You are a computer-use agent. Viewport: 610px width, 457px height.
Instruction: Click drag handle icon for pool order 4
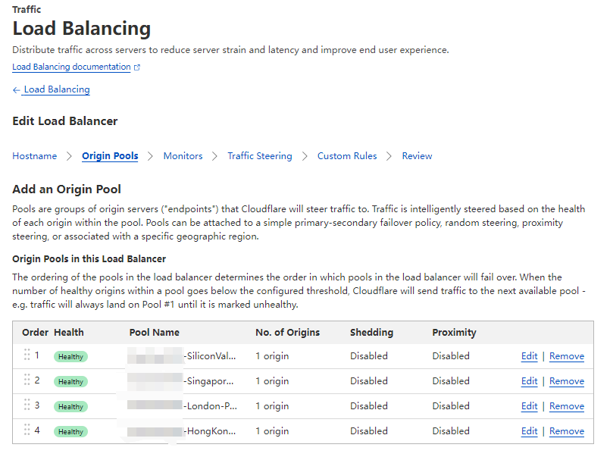coord(27,430)
